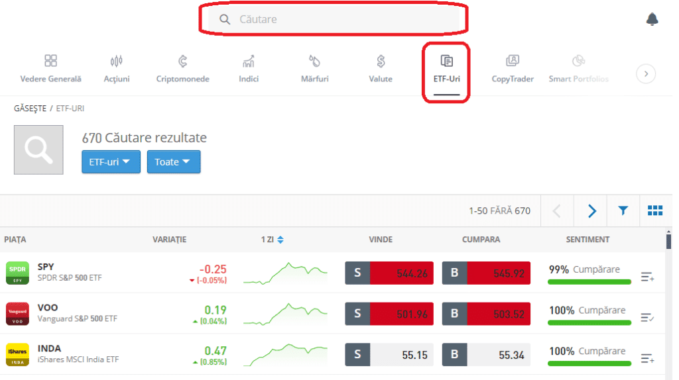This screenshot has width=679, height=380.
Task: Sort by the 1 ZI column arrows
Action: pyautogui.click(x=280, y=240)
